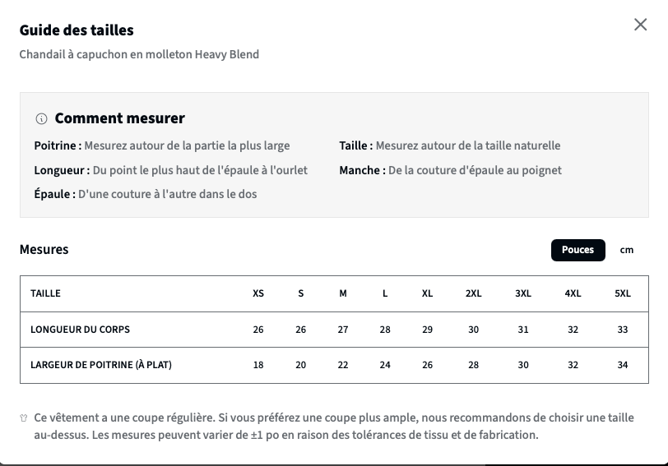Click the shirt icon next to fit note

24,418
